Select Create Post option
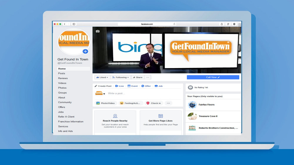This screenshot has height=165, width=294. point(103,86)
